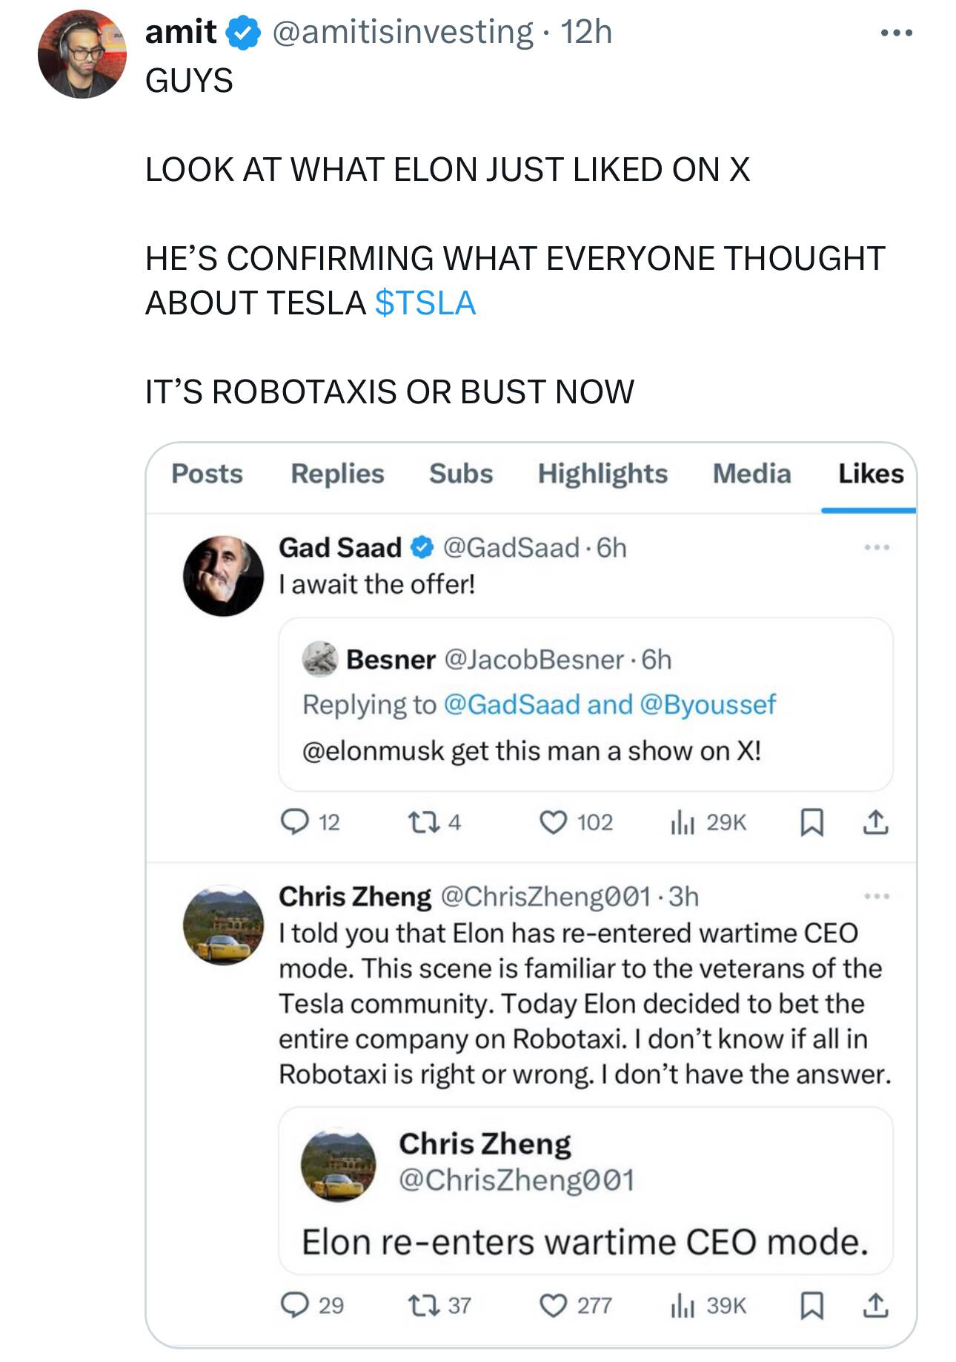The image size is (956, 1362).
Task: Open more options on Chris Zheng's post
Action: coord(876,897)
